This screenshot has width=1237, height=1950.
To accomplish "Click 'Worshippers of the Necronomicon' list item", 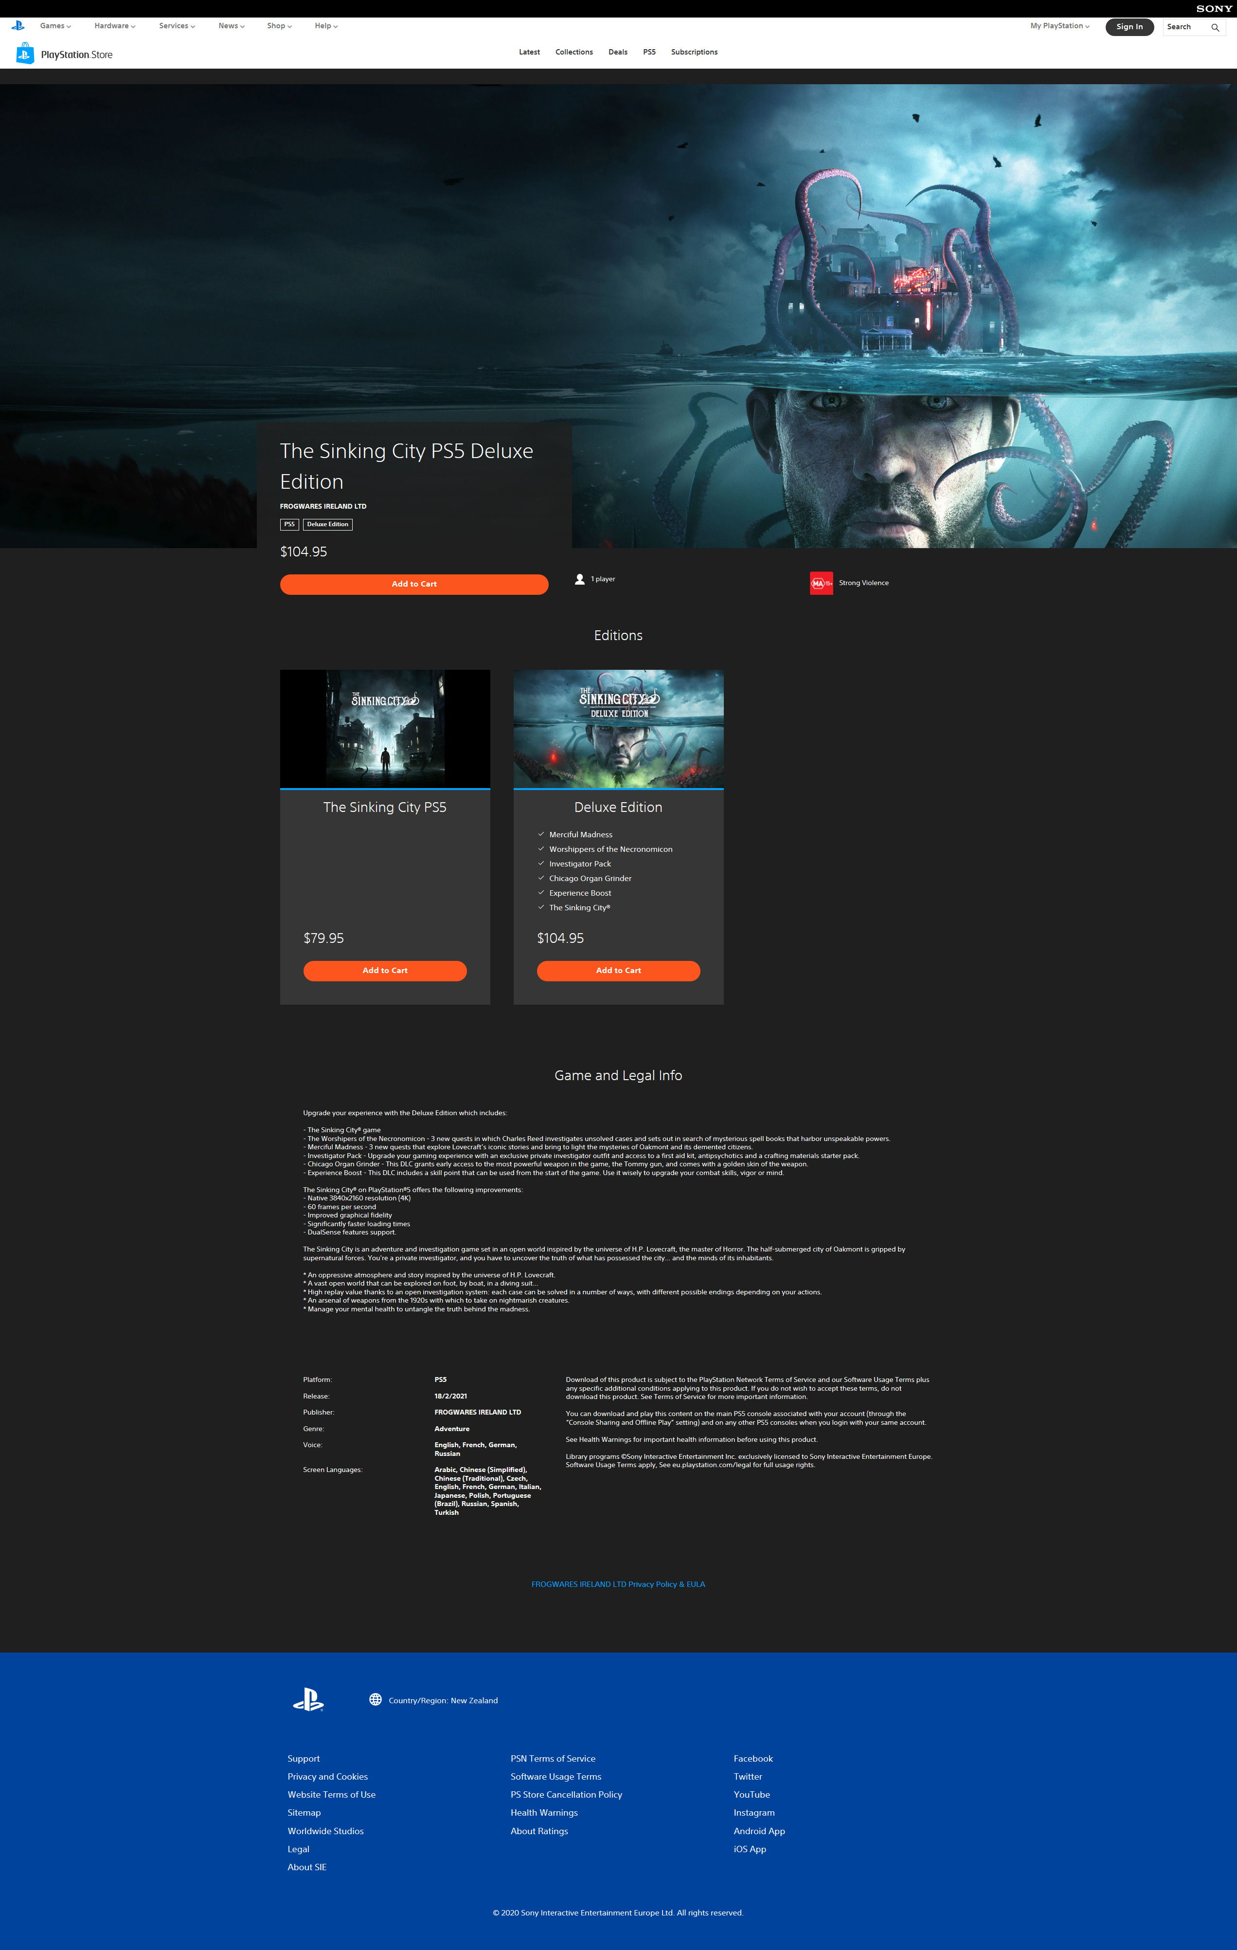I will 611,848.
